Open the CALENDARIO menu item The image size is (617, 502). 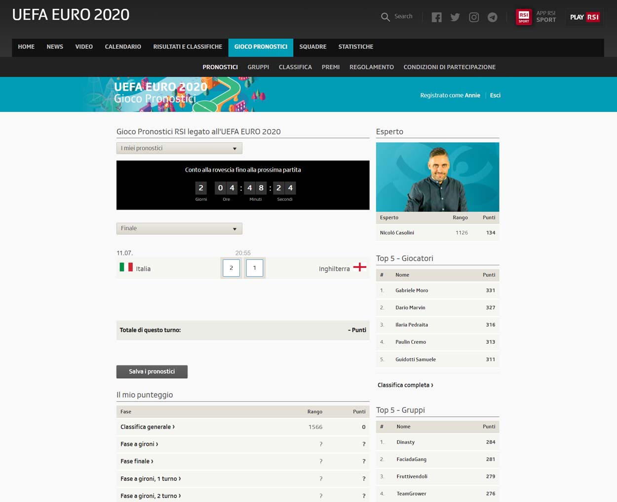123,47
